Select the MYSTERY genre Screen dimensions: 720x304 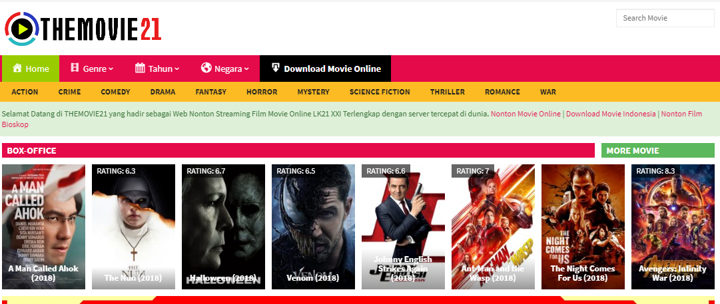[x=313, y=92]
